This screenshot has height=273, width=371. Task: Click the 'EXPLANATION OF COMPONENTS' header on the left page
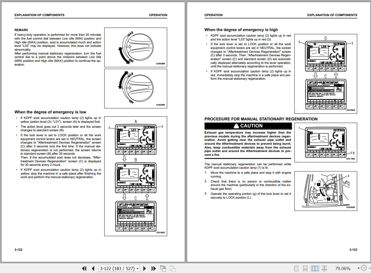coord(40,15)
